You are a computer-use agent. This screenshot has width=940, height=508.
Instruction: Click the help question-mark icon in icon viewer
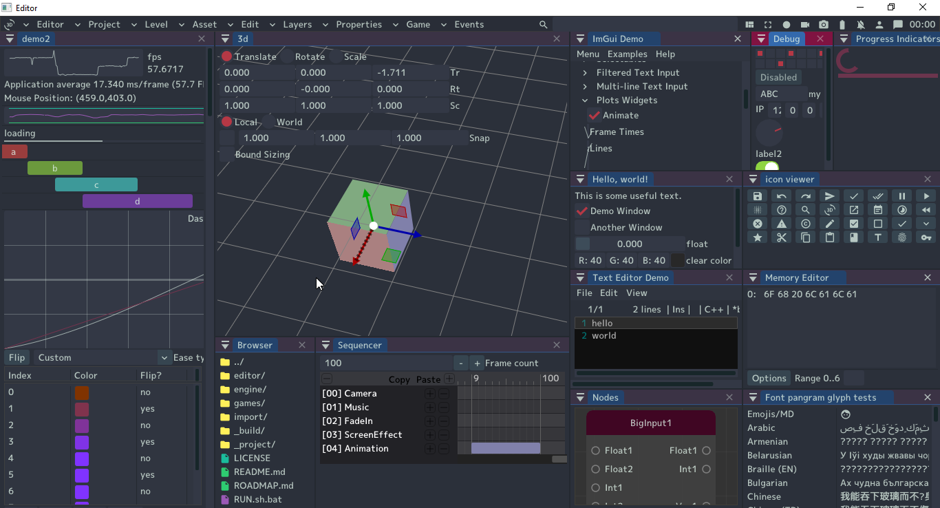(782, 210)
